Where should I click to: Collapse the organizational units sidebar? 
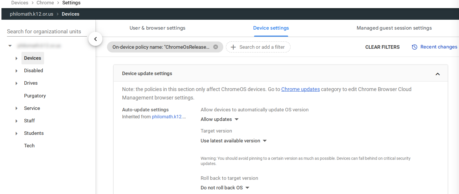[x=95, y=39]
